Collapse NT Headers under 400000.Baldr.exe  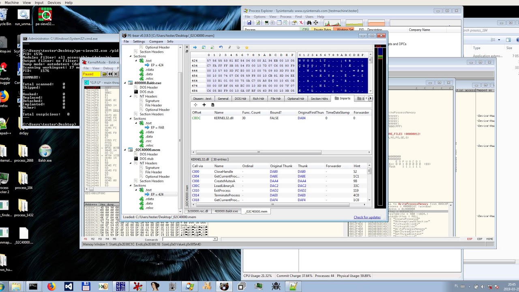(131, 96)
